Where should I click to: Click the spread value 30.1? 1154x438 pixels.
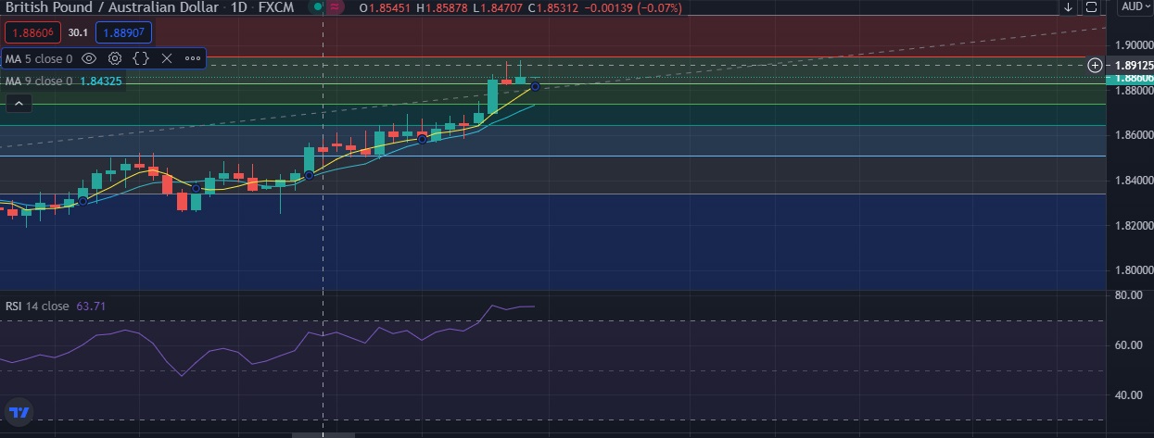point(78,32)
